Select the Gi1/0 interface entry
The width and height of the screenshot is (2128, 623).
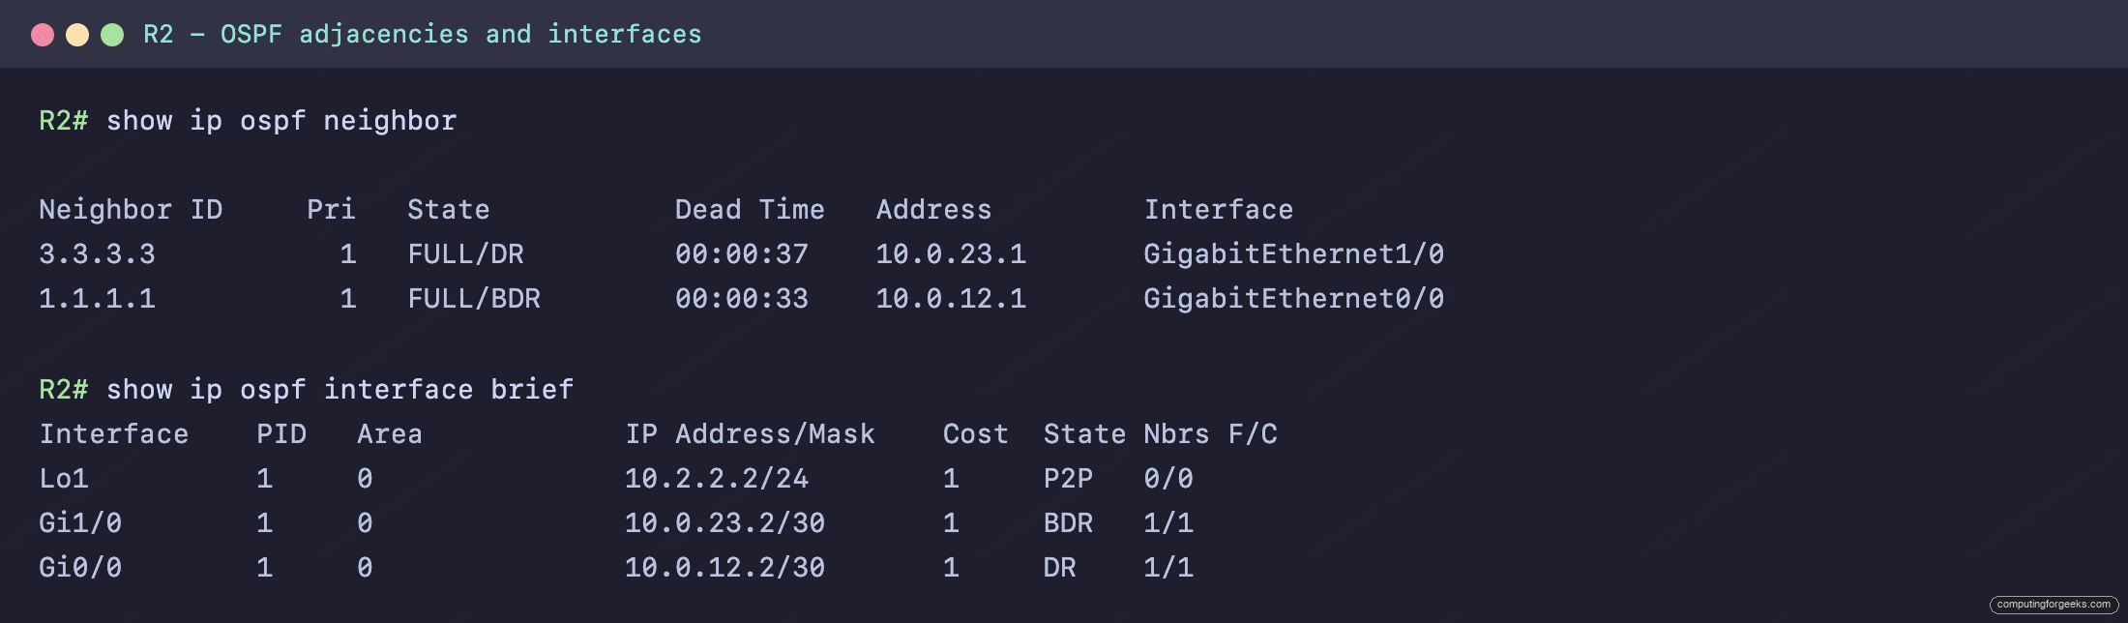(x=80, y=523)
